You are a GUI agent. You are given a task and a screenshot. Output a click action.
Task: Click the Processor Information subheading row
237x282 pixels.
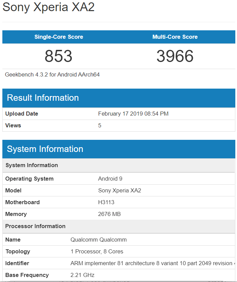tap(119, 226)
